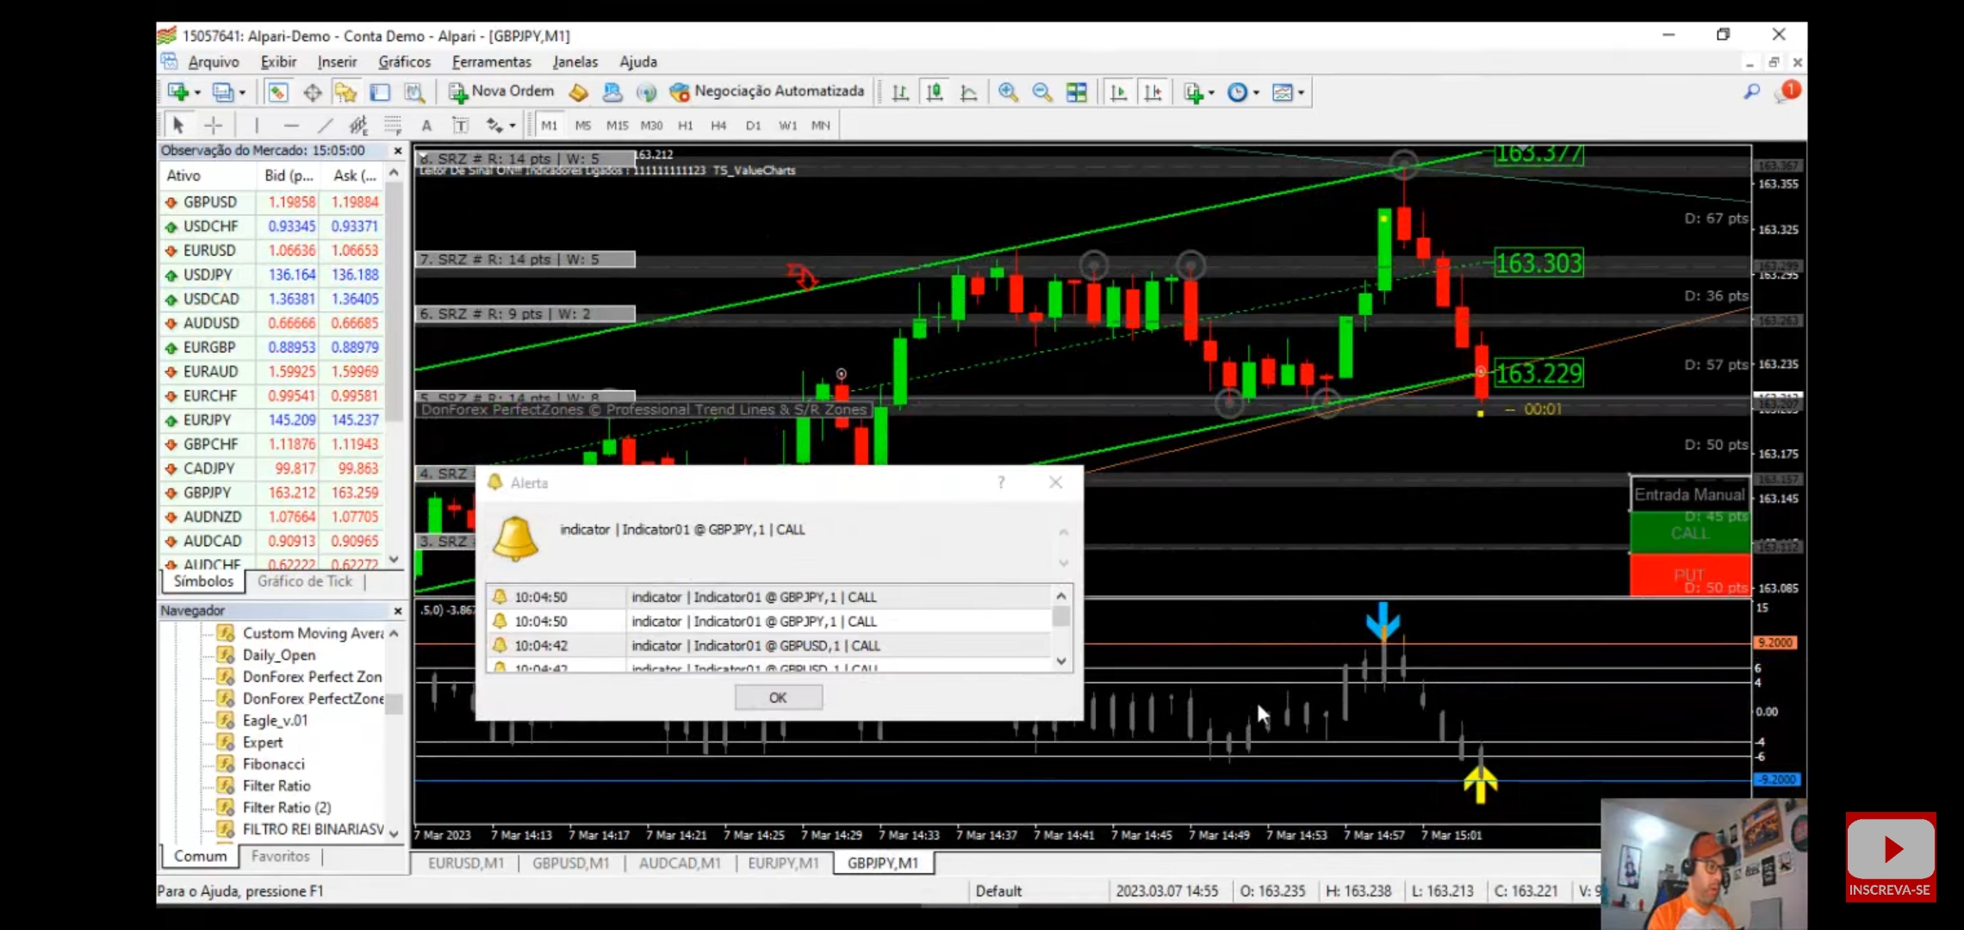Open the new chart dropdown arrow

click(197, 92)
